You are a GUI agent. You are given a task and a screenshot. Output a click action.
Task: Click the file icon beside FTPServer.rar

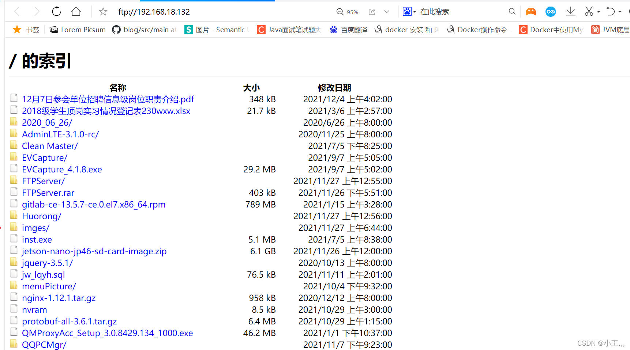tap(14, 191)
